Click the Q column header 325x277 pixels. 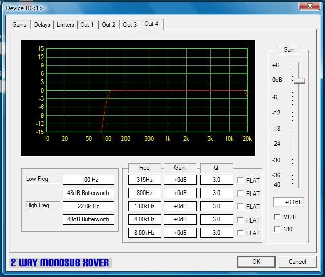[216, 168]
